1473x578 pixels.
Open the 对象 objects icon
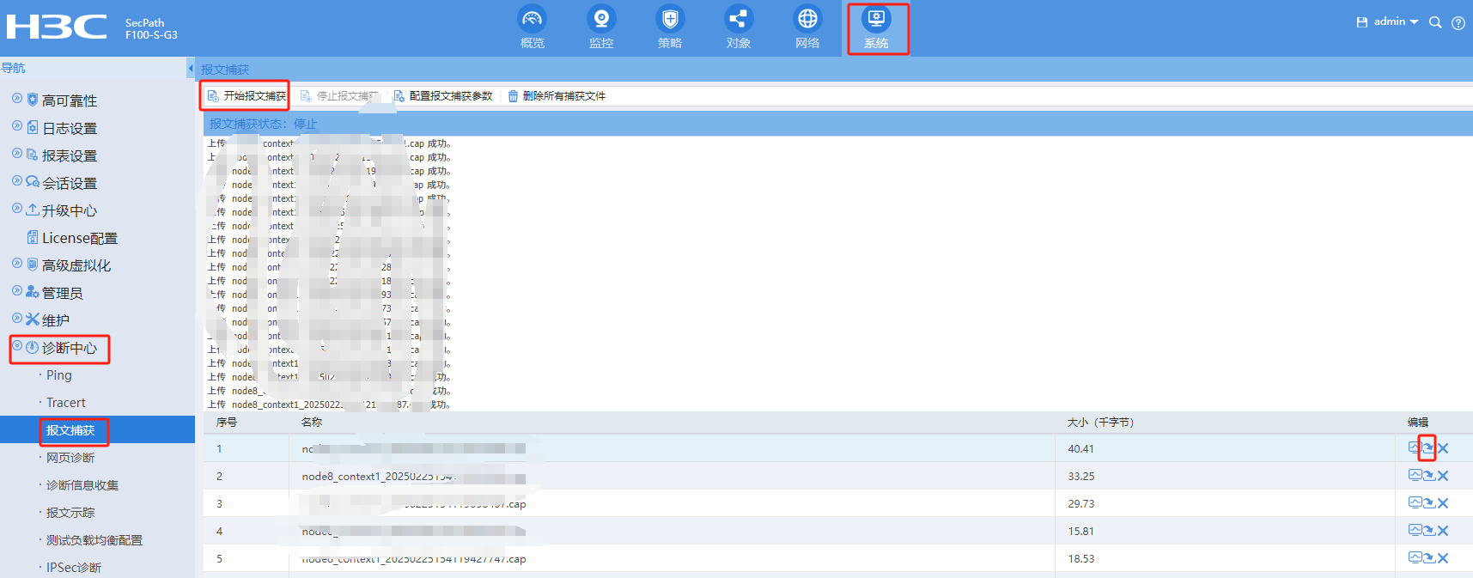coord(738,20)
